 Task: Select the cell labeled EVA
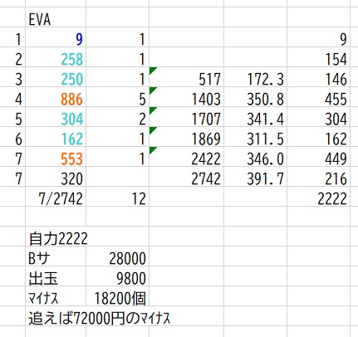[x=56, y=20]
